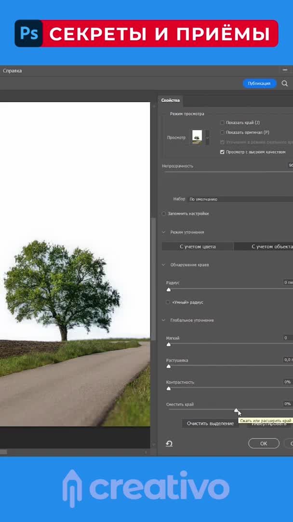
Task: Switch to the Свойства tab
Action: coord(171,101)
